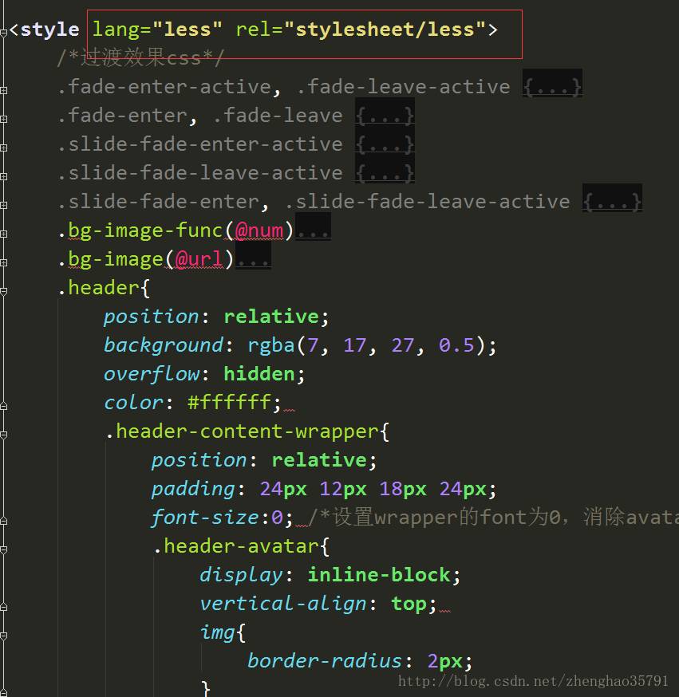
Task: Click the 'img{' selector
Action: [x=223, y=632]
